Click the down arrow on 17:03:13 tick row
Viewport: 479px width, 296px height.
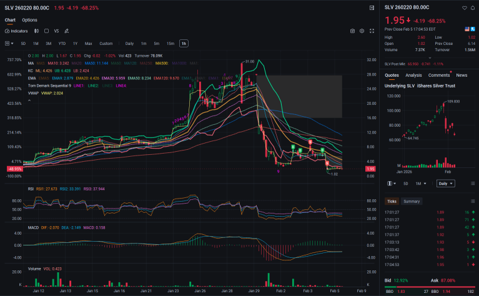click(473, 242)
